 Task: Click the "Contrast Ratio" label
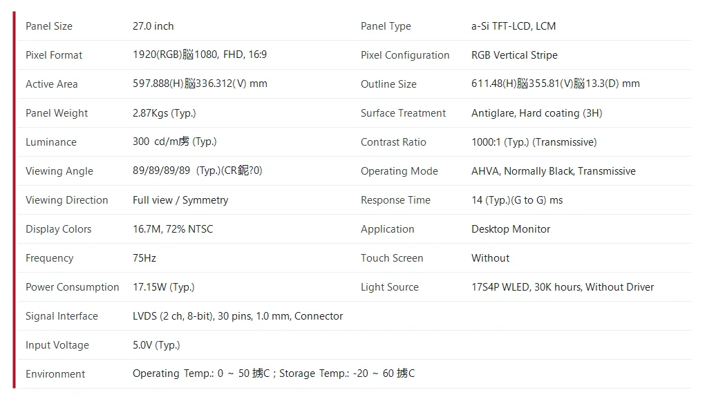click(x=393, y=142)
